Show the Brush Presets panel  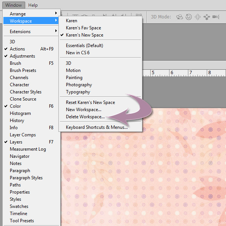(31, 70)
